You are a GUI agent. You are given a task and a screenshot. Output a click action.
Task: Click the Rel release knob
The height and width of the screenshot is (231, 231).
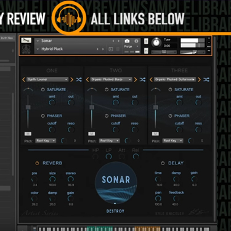point(136,156)
